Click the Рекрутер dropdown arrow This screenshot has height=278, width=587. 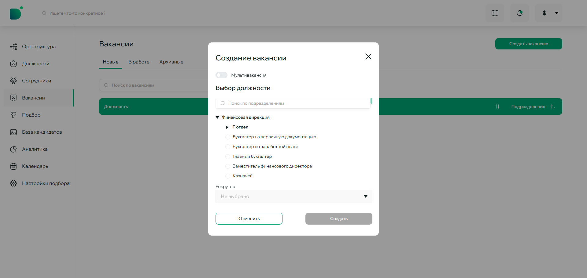click(x=366, y=197)
